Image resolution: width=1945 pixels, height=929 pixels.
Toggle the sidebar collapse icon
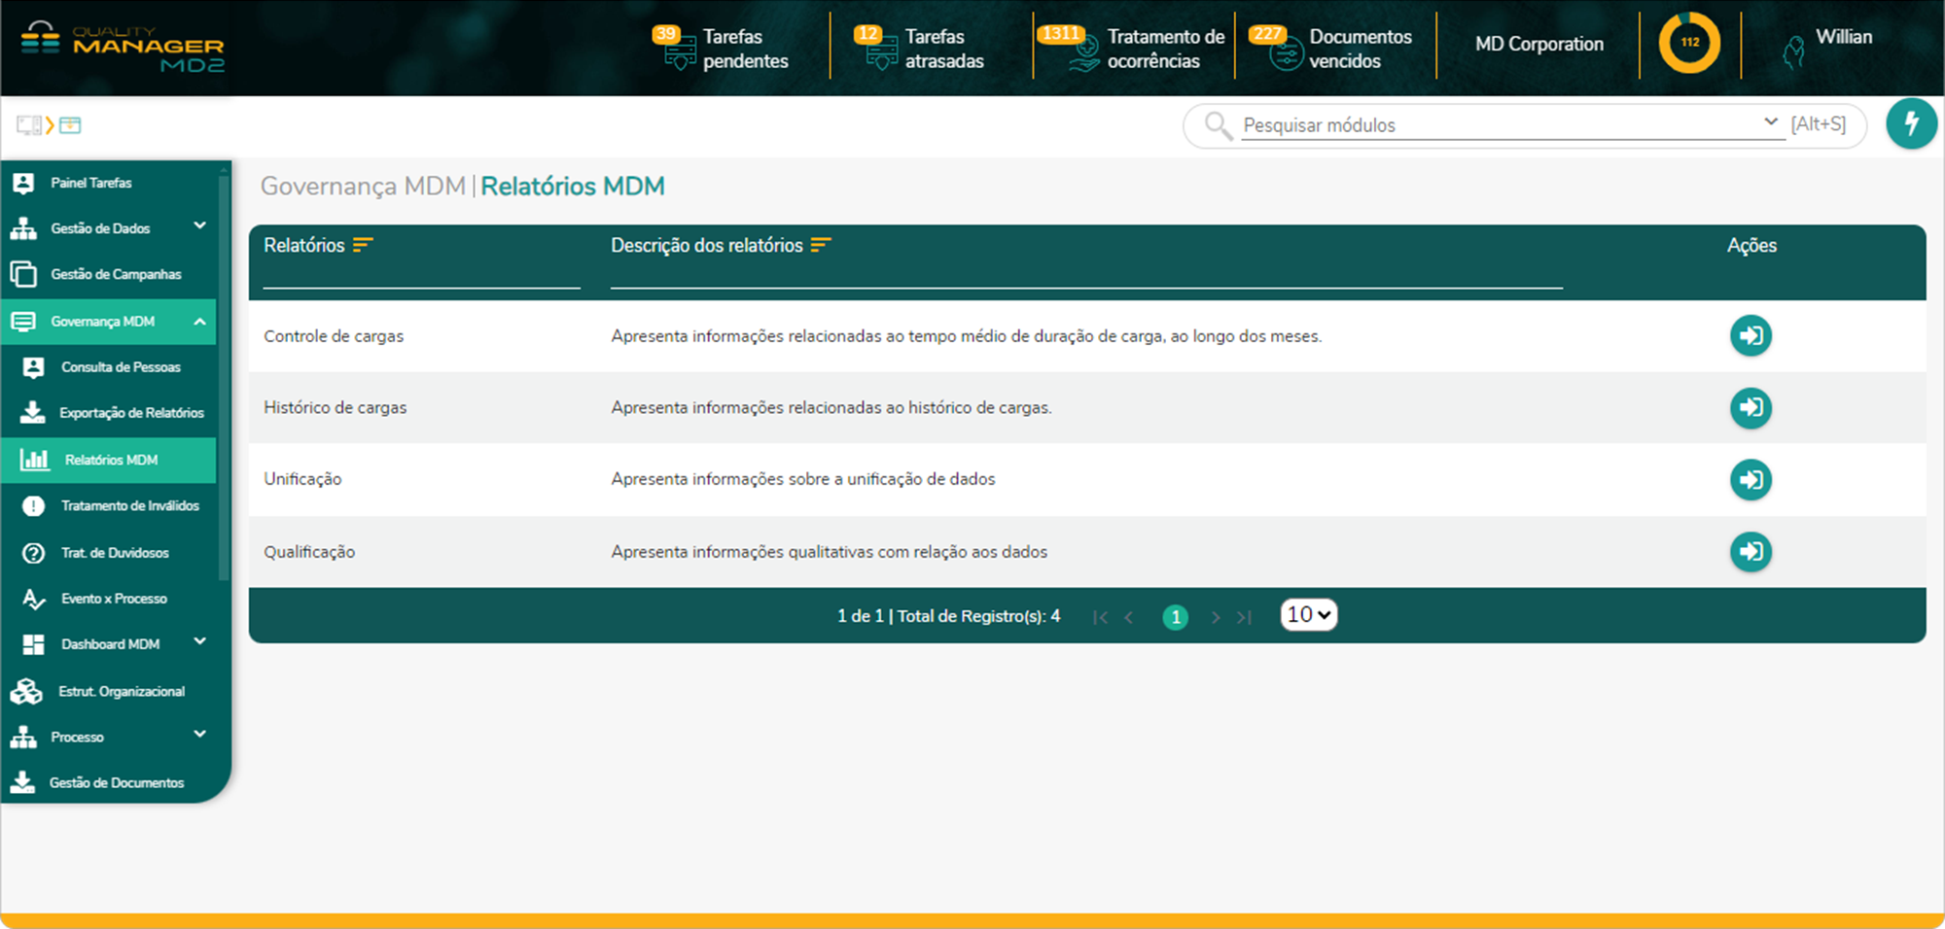click(29, 125)
